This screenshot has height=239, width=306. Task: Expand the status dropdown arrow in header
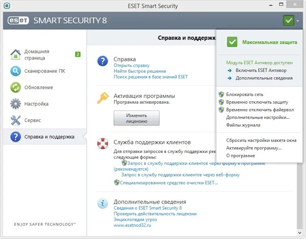point(298,21)
